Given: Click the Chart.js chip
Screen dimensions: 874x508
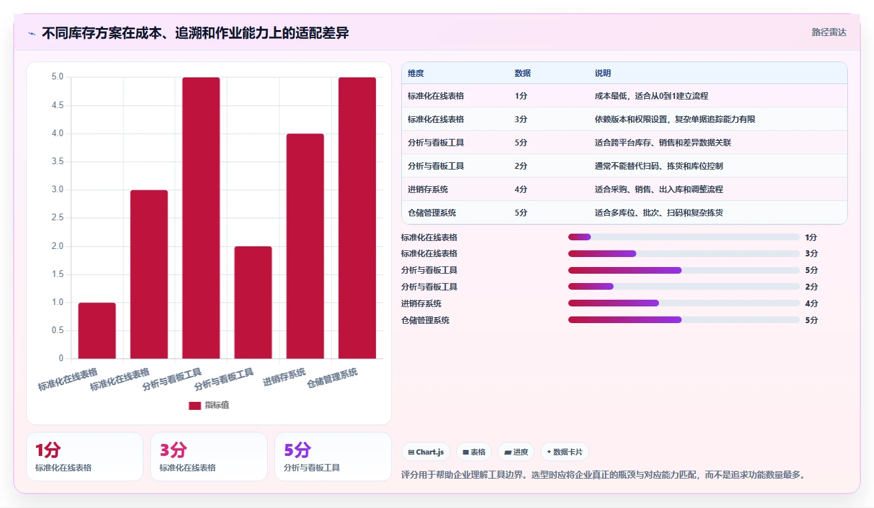Looking at the screenshot, I should [x=426, y=452].
